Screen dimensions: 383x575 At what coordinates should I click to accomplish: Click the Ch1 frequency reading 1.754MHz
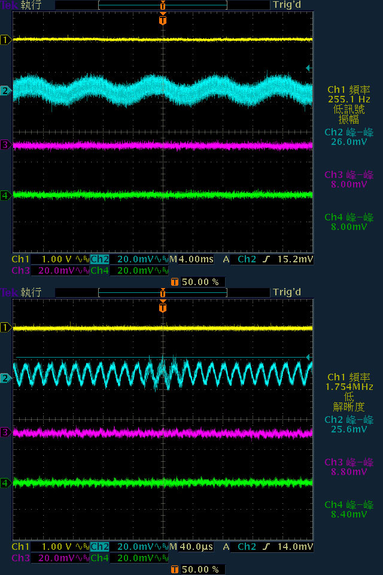349,387
